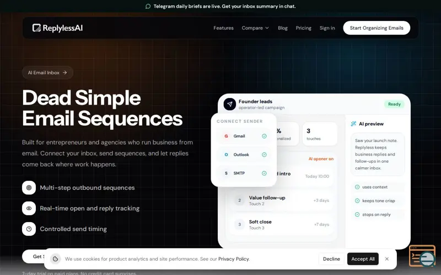Click the Outlook O icon
The height and width of the screenshot is (275, 441).
pos(226,155)
